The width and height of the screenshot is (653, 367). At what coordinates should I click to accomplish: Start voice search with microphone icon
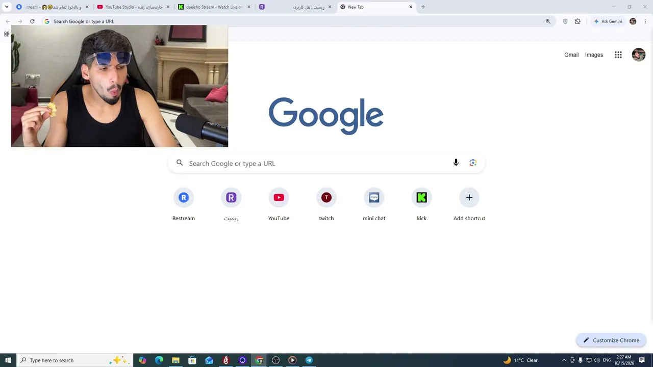pos(456,163)
